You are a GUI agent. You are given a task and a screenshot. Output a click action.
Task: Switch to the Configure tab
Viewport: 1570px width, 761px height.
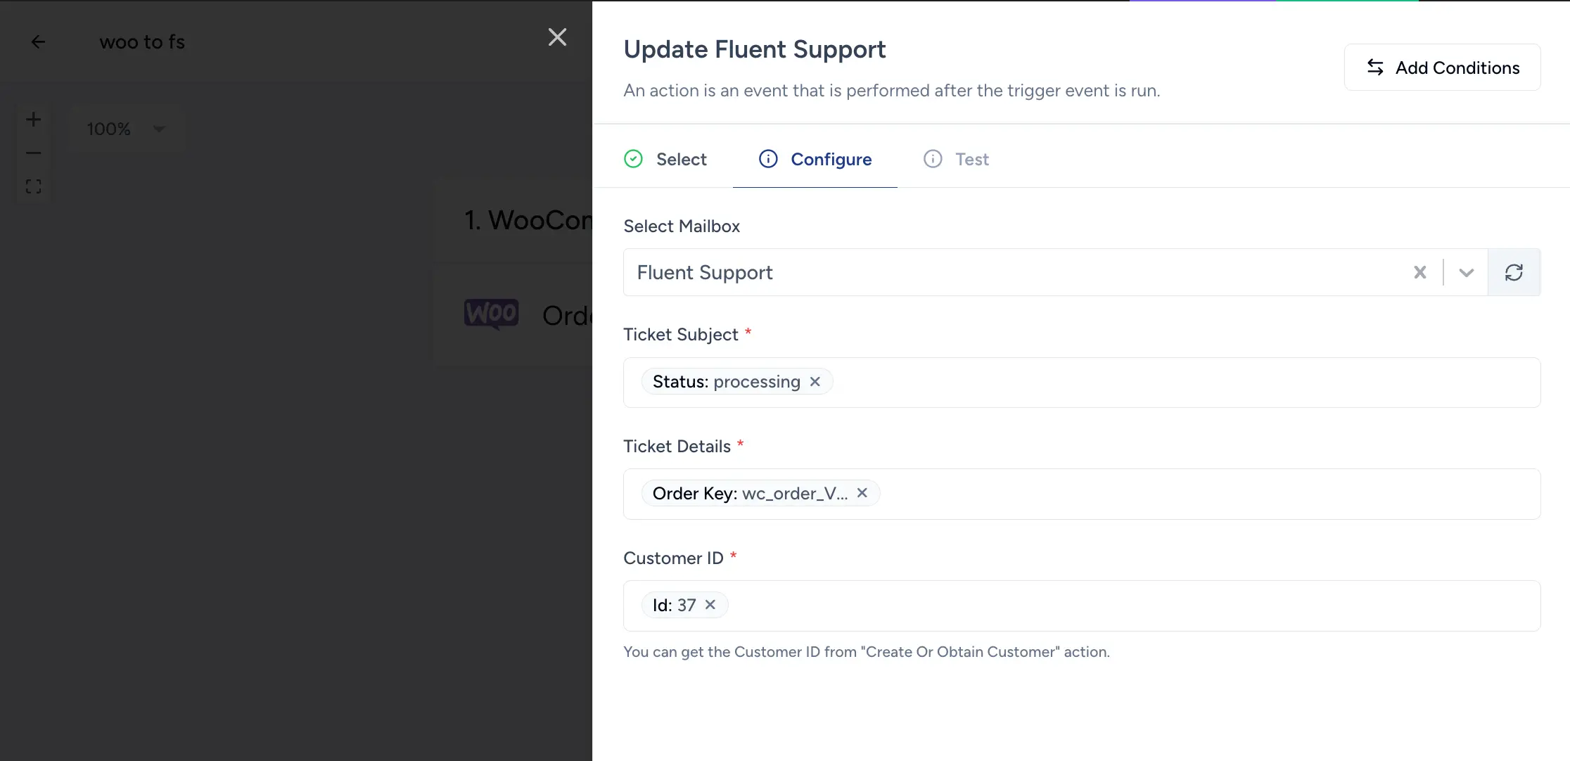pyautogui.click(x=831, y=158)
